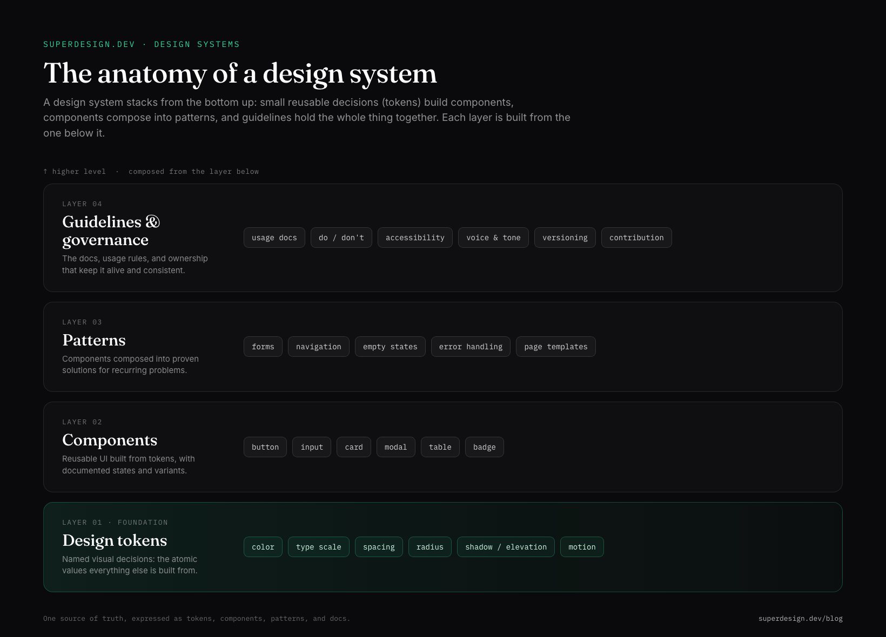Click the 'LAYER 01 · FOUNDATION' label
This screenshot has height=637, width=886.
[x=115, y=523]
